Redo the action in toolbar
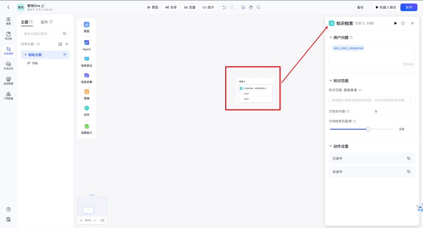The height and width of the screenshot is (228, 423). pyautogui.click(x=232, y=7)
